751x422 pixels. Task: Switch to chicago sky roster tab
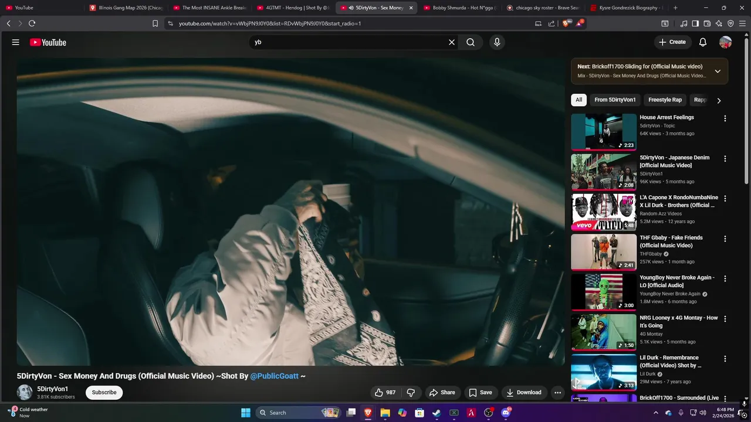542,8
